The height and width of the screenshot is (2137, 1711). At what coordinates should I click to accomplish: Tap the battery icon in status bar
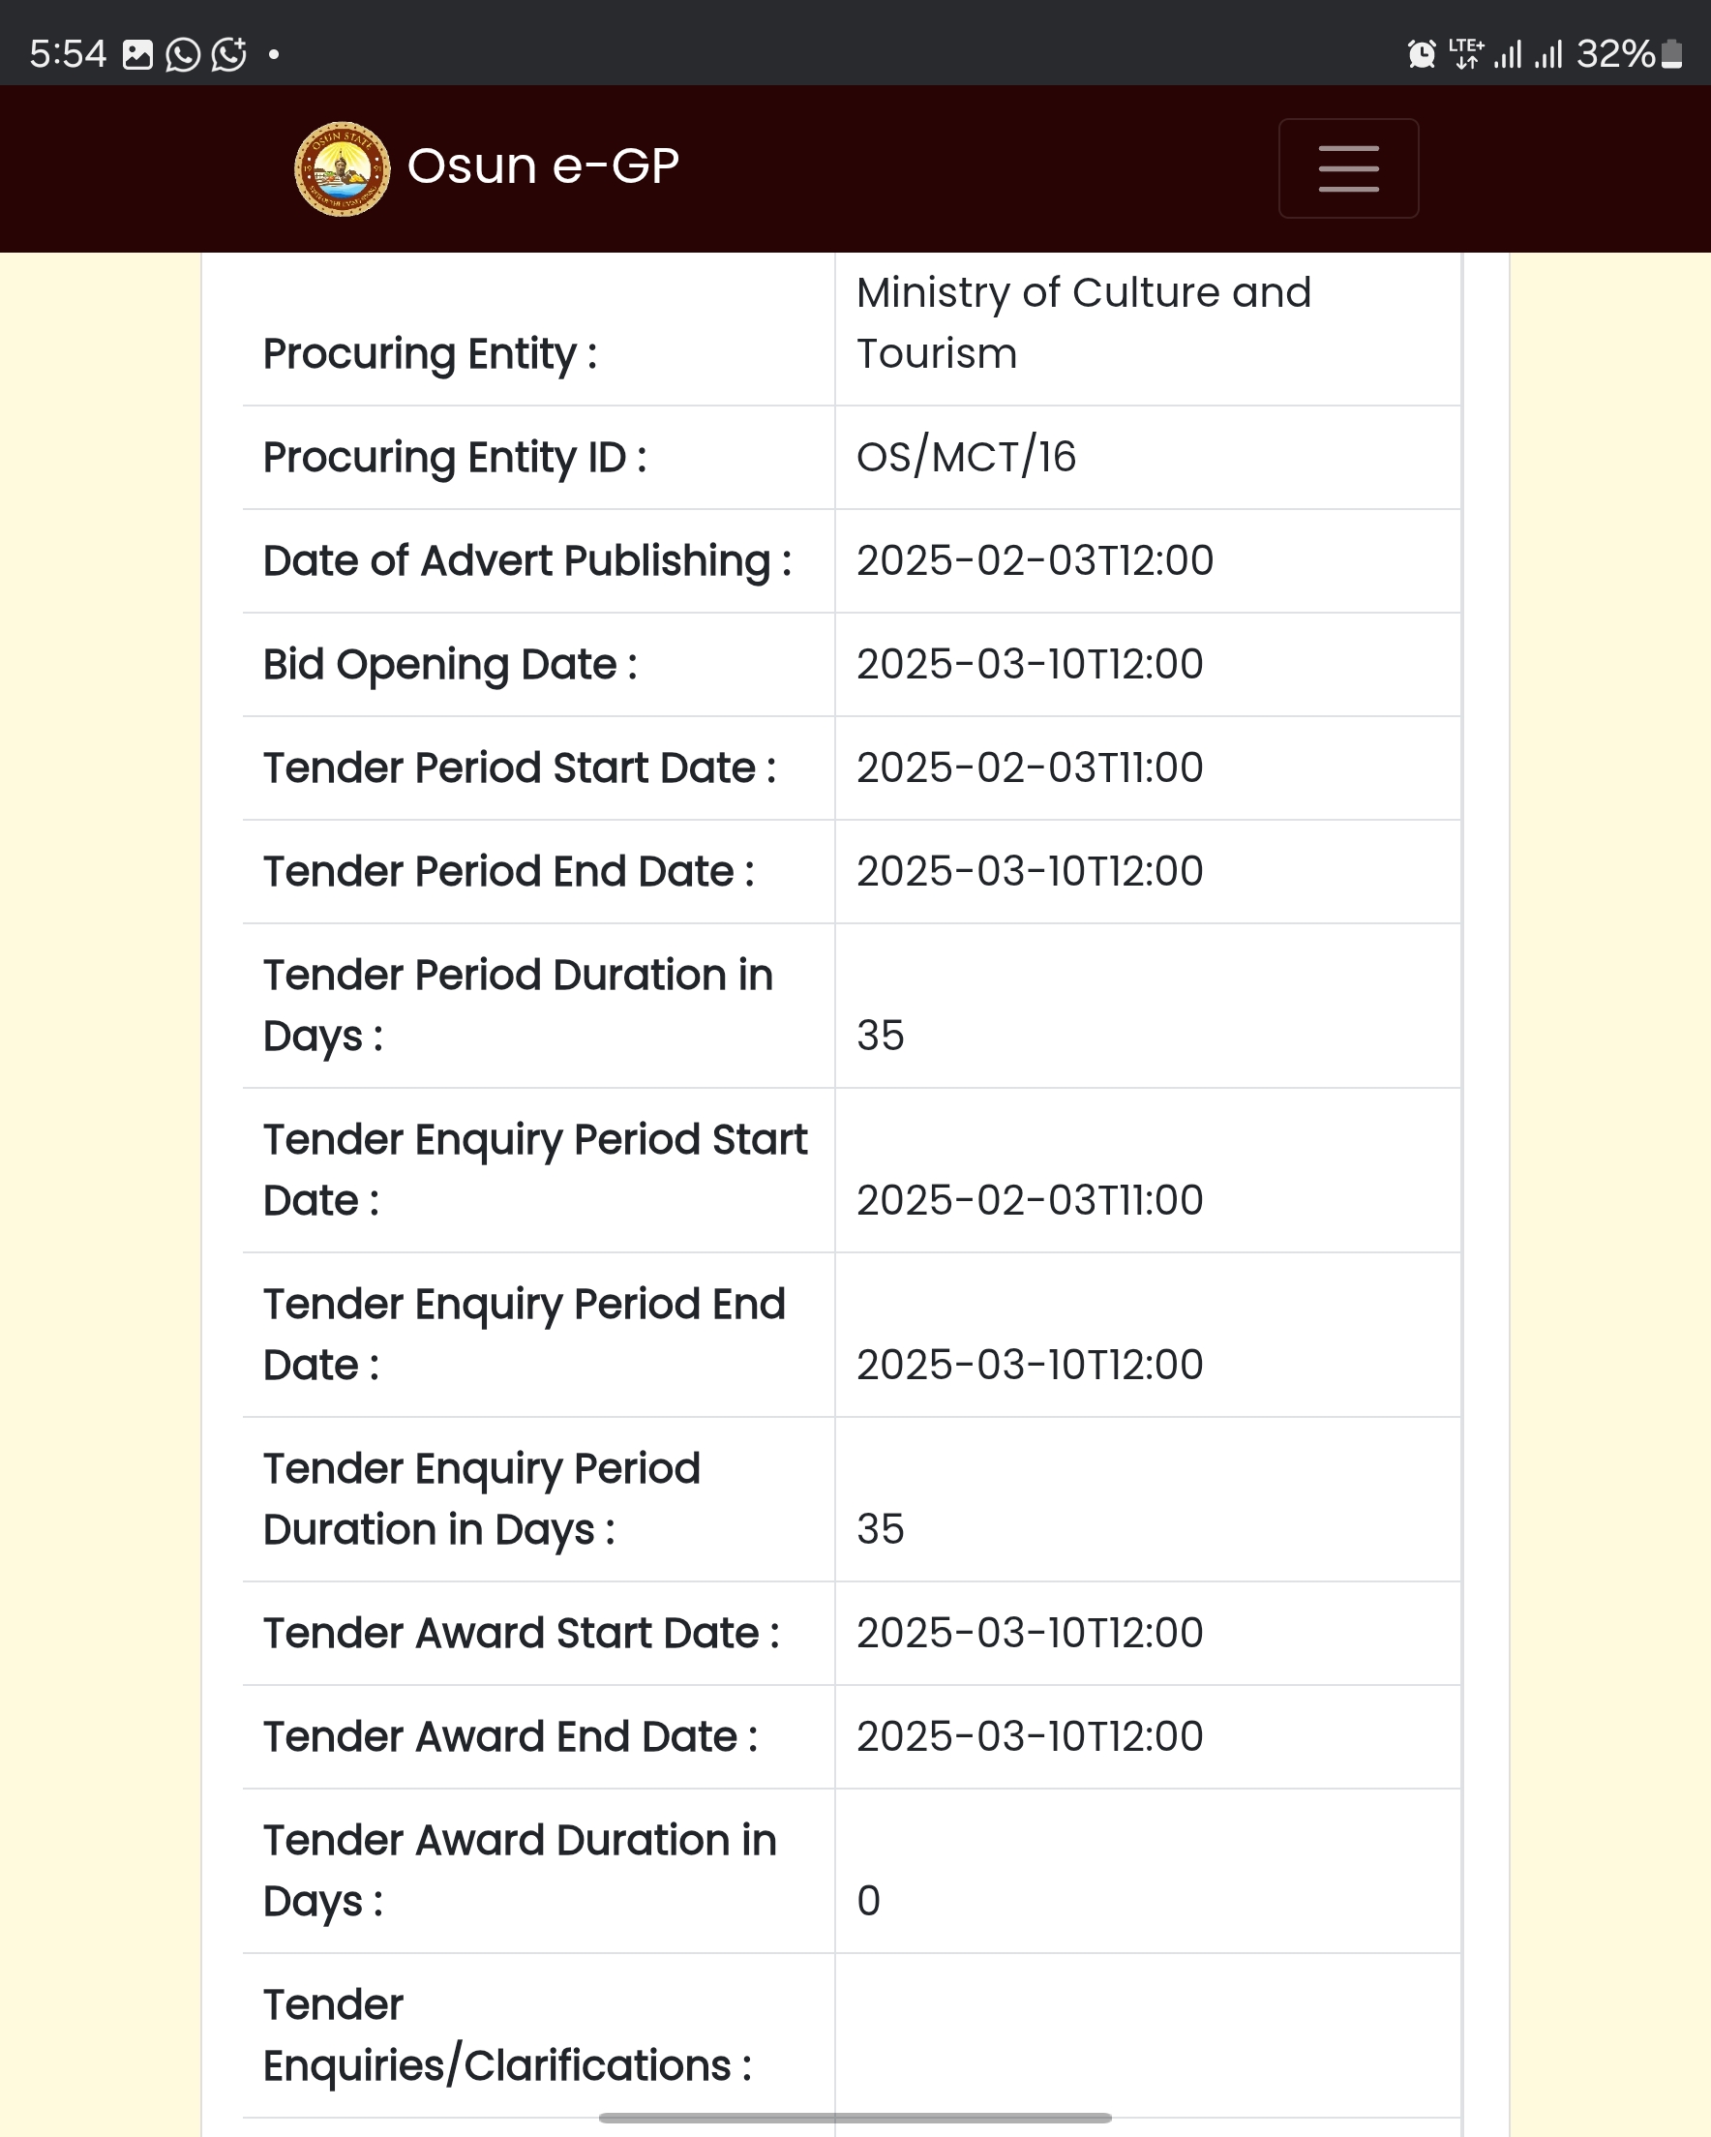[1671, 53]
